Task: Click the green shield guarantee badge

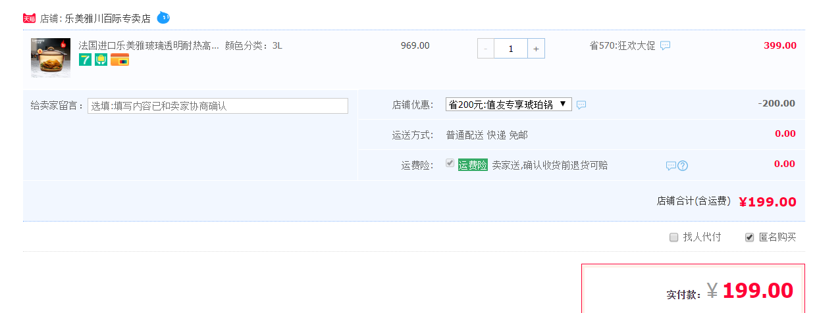Action: 101,60
